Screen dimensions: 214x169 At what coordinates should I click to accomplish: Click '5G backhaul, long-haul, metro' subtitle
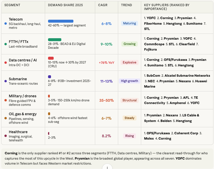[25, 26]
